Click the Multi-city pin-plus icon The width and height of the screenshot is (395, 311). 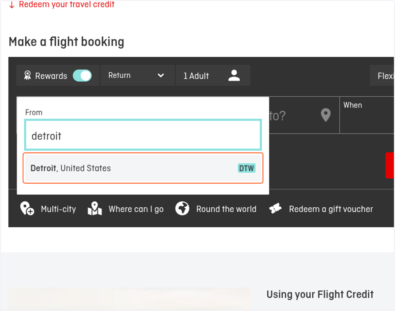click(x=27, y=209)
